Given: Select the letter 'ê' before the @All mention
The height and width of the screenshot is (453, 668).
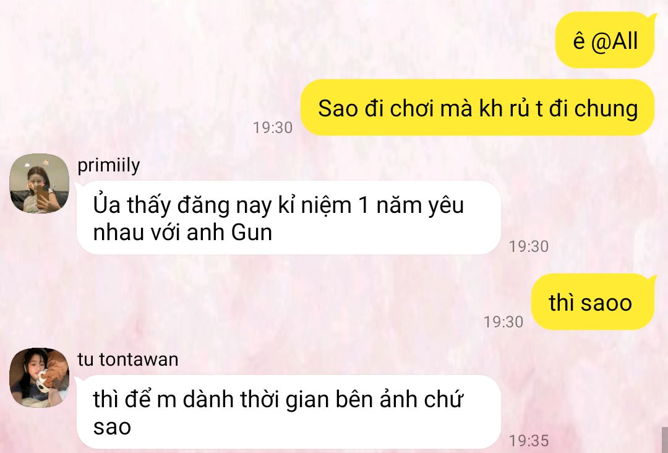Looking at the screenshot, I should (x=578, y=41).
